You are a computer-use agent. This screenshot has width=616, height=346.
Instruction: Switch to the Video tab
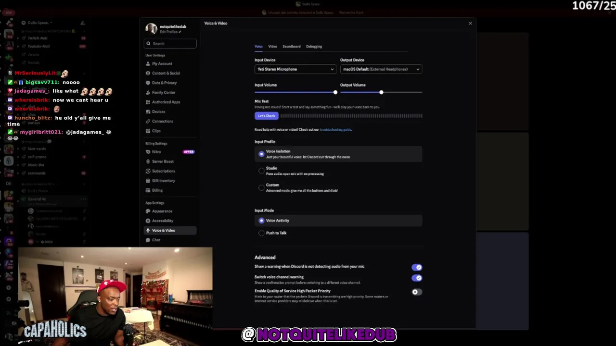click(272, 47)
